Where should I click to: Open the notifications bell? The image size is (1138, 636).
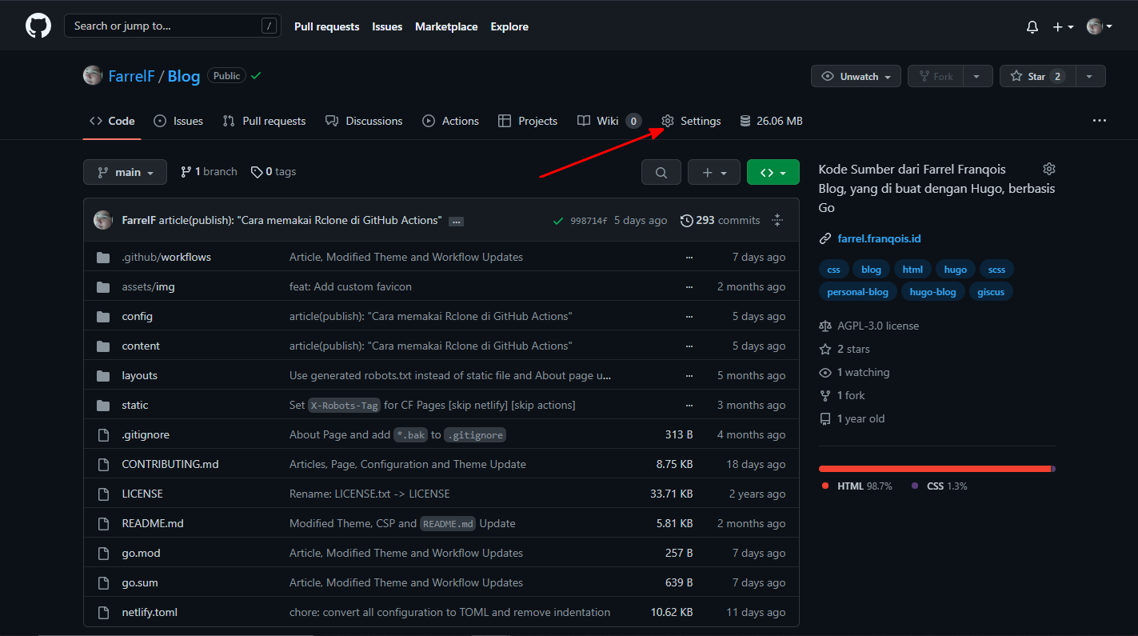(x=1032, y=26)
